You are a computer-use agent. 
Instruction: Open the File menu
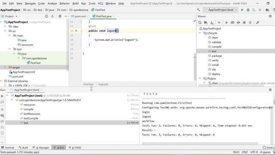[x=4, y=3]
